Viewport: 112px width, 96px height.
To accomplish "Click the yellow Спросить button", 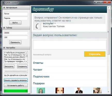I will point(95,54).
